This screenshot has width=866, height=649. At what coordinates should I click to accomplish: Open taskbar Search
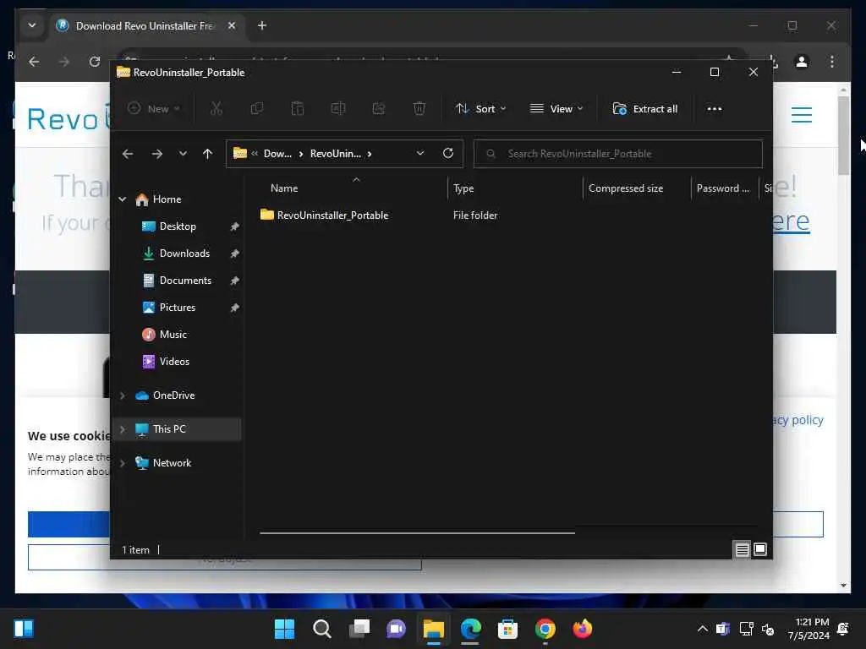click(x=321, y=629)
